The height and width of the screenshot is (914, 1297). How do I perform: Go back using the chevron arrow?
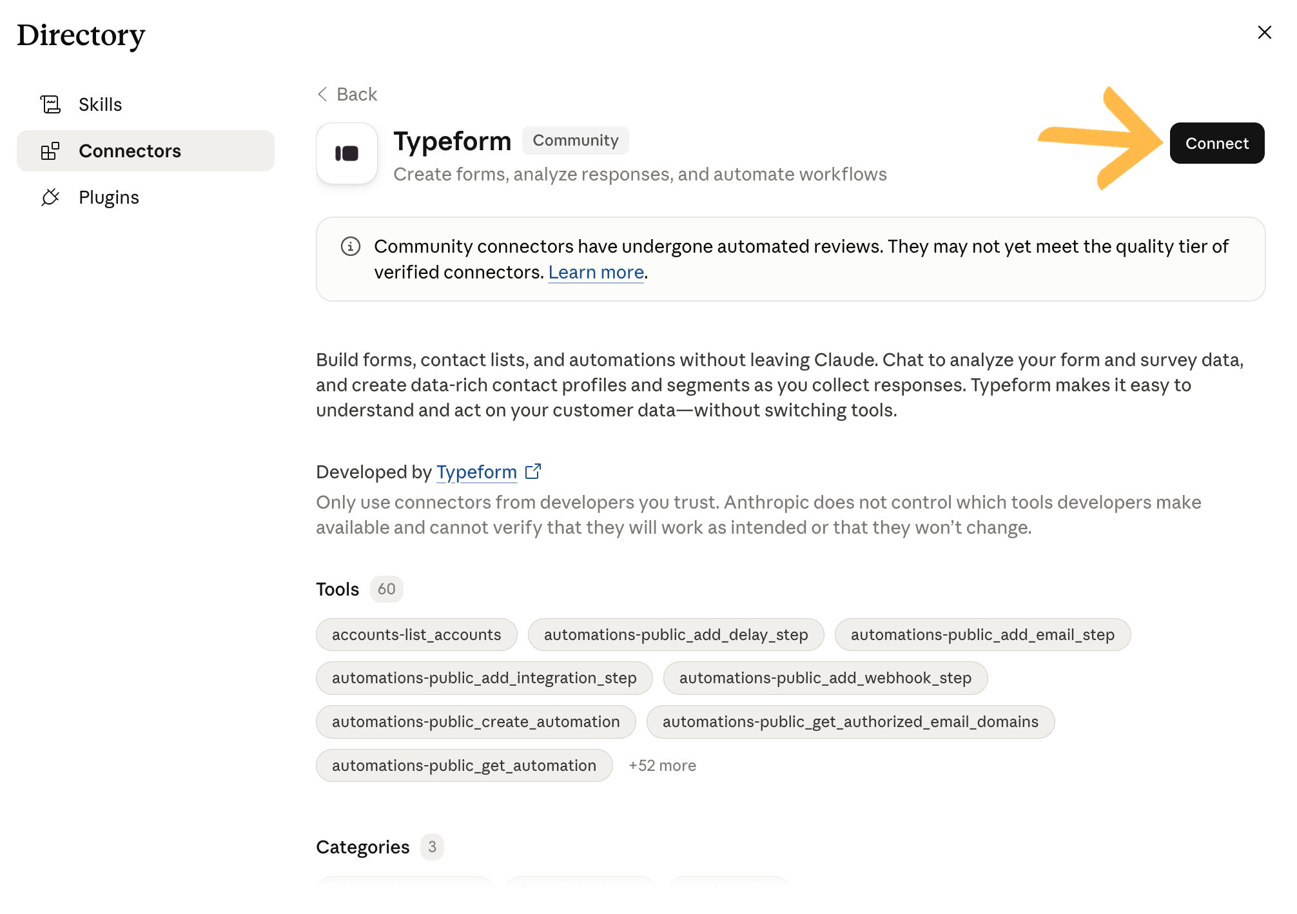click(x=323, y=94)
